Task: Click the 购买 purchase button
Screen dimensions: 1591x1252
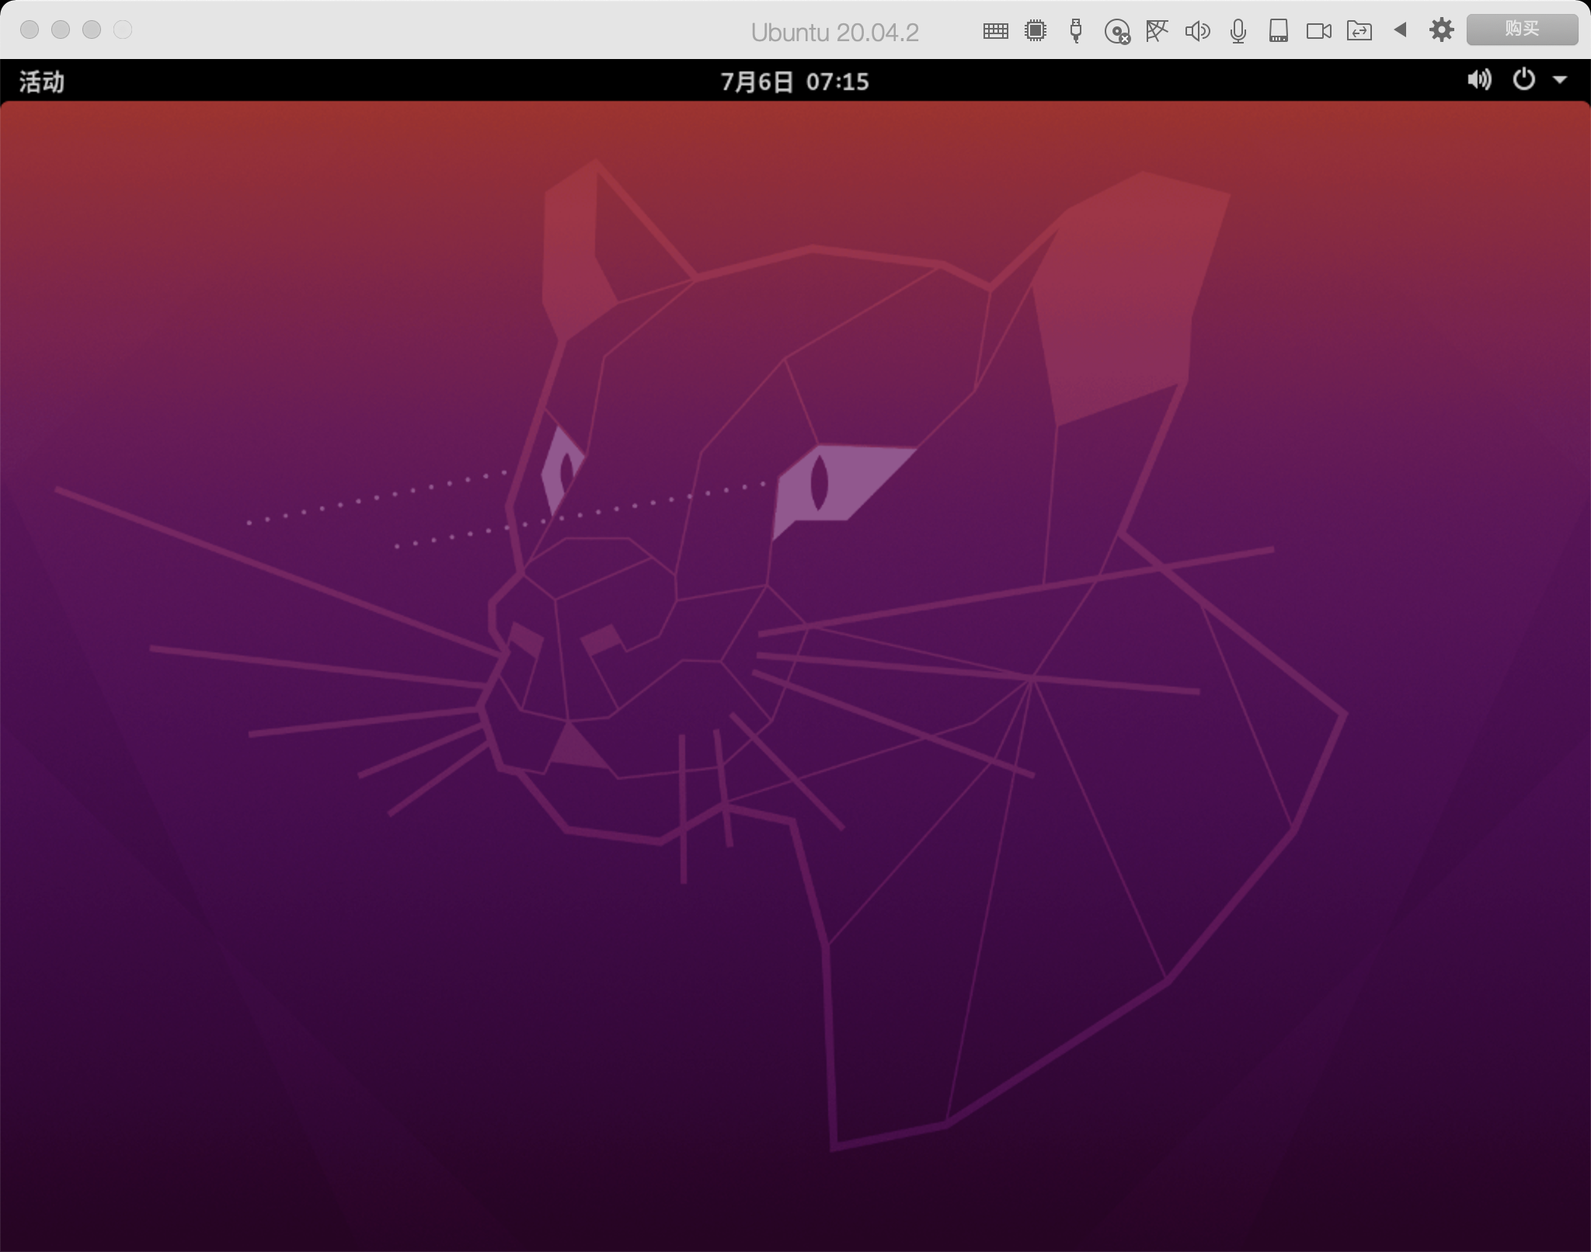Action: [x=1521, y=30]
